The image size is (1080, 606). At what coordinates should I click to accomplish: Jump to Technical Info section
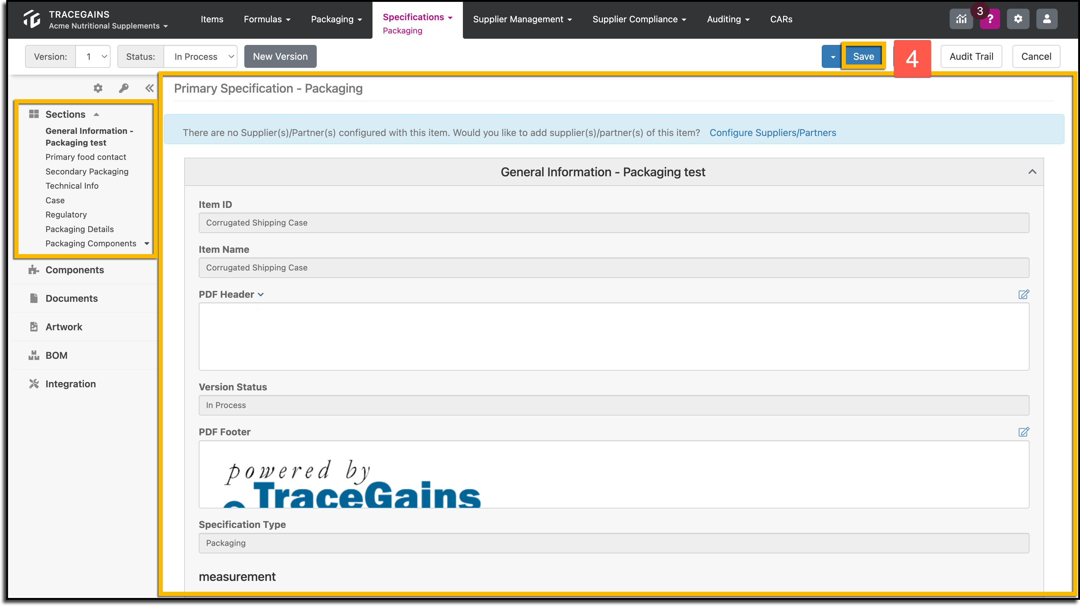[x=72, y=186]
